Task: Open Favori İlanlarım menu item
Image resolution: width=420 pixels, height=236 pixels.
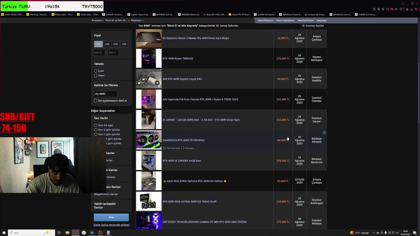Action: pyautogui.click(x=265, y=20)
